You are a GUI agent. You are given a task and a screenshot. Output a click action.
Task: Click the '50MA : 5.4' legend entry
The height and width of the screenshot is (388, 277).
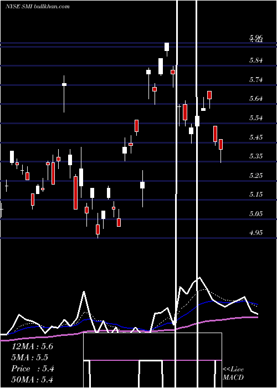pos(32,380)
